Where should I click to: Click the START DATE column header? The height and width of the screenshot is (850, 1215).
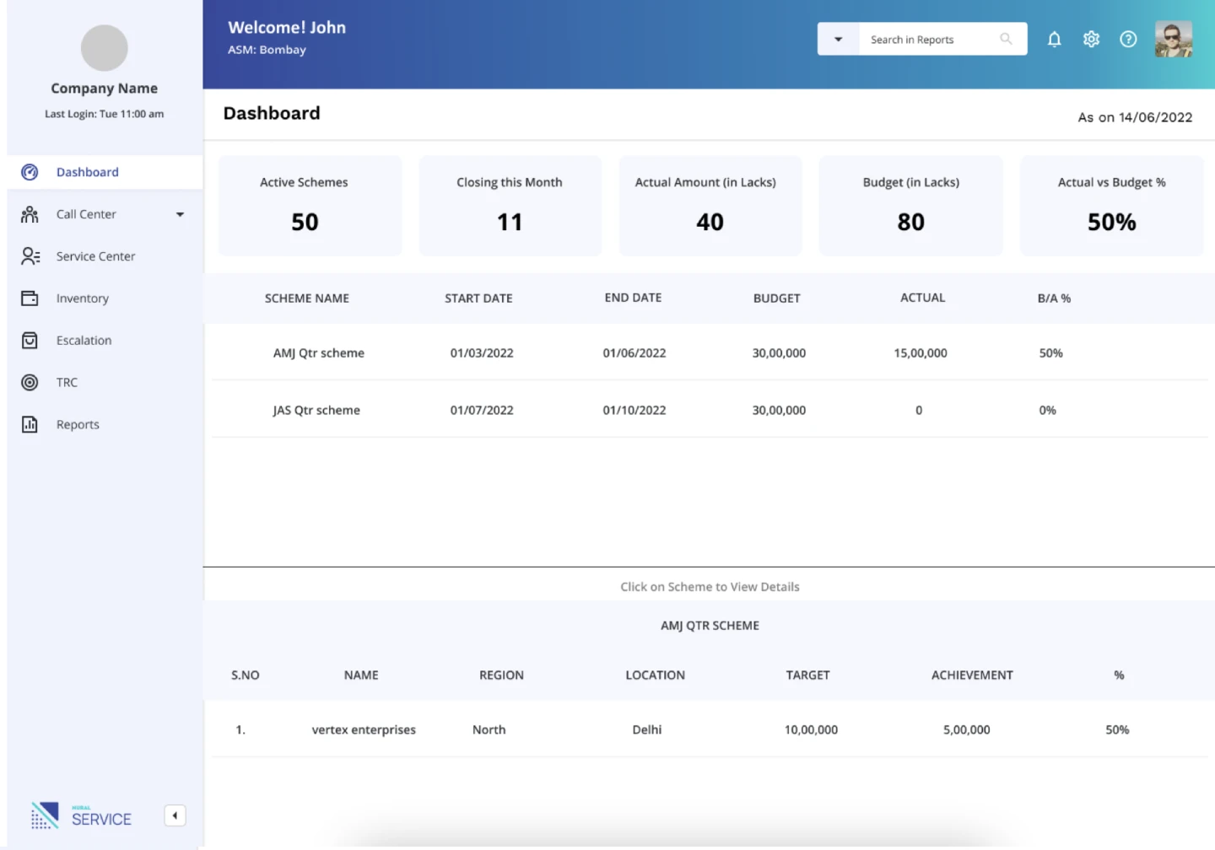point(478,299)
